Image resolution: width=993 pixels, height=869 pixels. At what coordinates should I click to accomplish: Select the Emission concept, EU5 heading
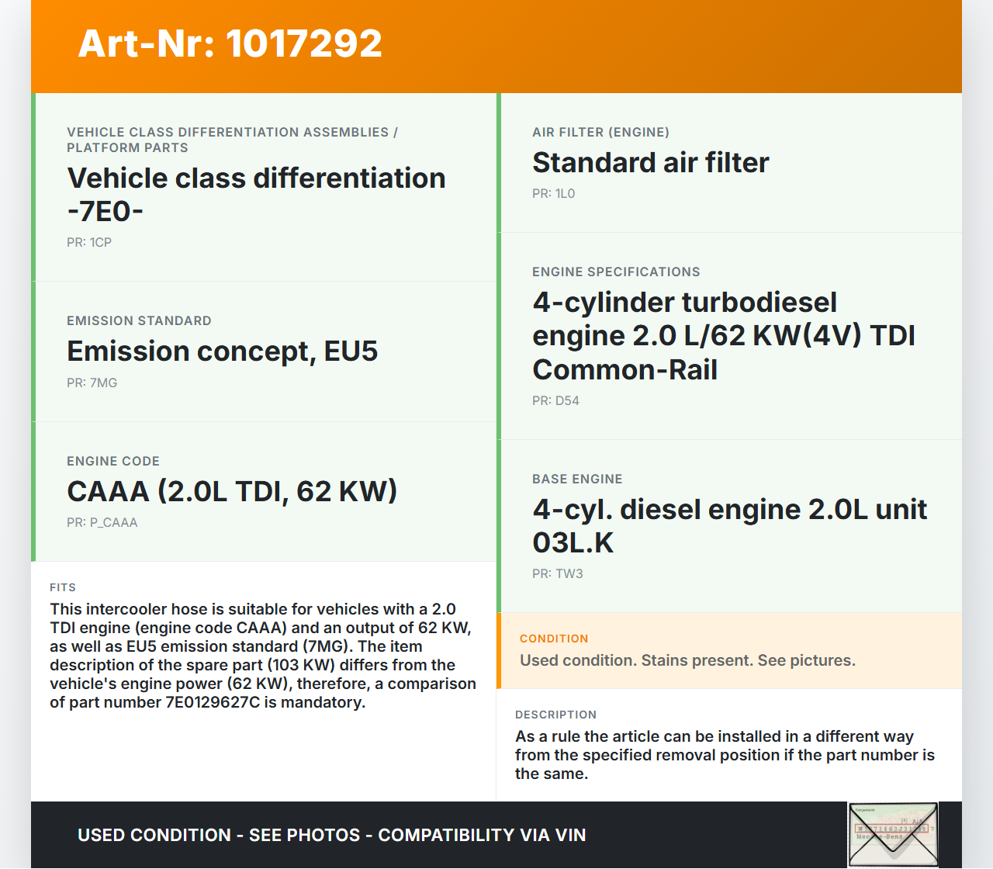(222, 351)
